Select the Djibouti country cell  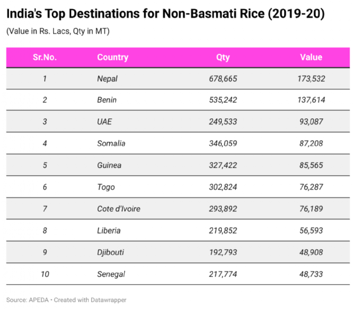click(110, 252)
